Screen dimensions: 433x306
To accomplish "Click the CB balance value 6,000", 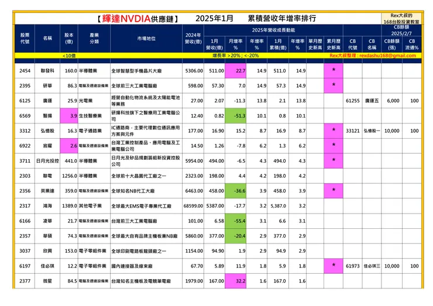I will [393, 101].
